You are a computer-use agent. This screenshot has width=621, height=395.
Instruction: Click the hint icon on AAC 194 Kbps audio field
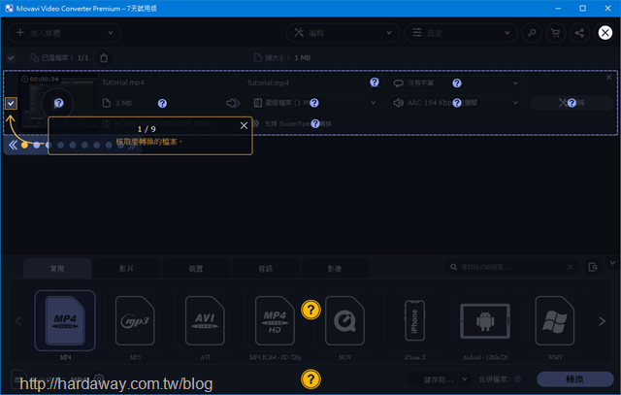pos(457,103)
